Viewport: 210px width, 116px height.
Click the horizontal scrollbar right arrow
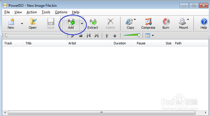click(x=206, y=112)
